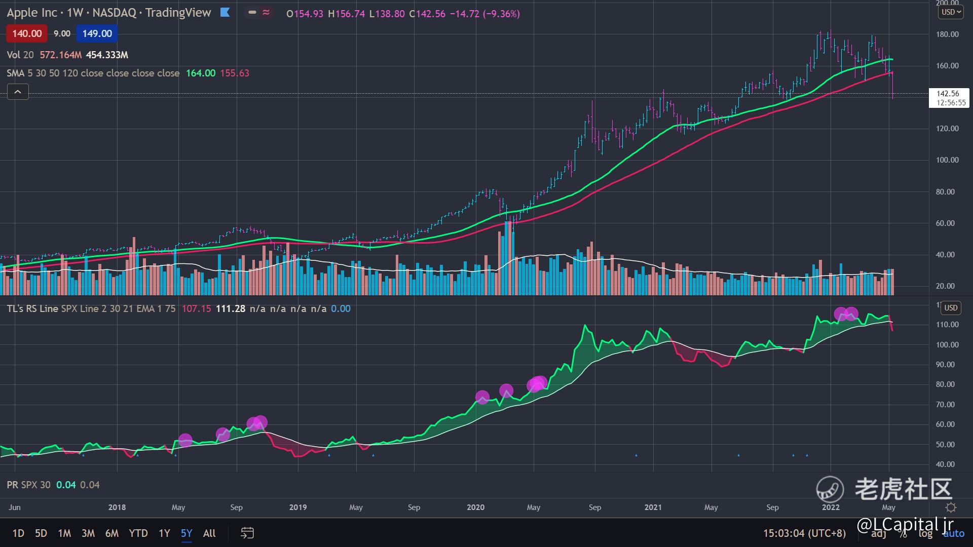Click the USD label on the RS Line pane

pyautogui.click(x=951, y=307)
